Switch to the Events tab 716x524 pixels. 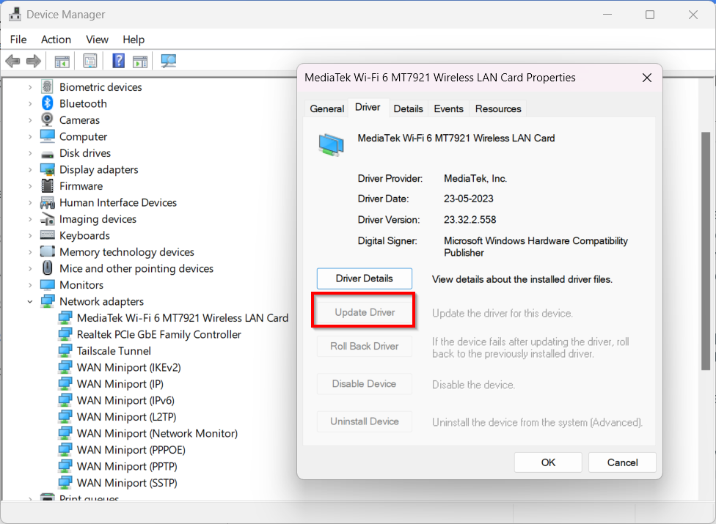[x=448, y=108]
